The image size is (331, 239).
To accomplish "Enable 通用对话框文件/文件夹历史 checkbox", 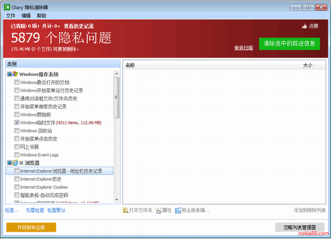I will click(17, 98).
